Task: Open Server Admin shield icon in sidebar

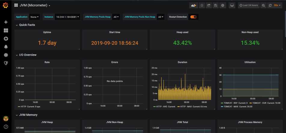Action: tap(6, 63)
